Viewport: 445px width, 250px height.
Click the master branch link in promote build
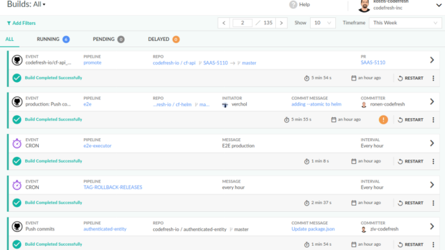(249, 62)
